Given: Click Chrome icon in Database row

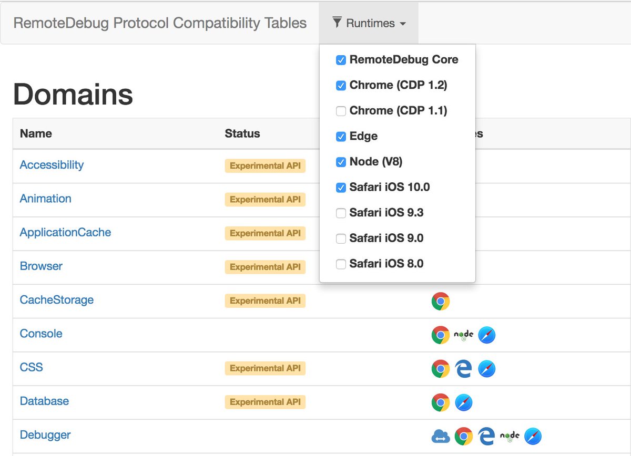Looking at the screenshot, I should 441,402.
